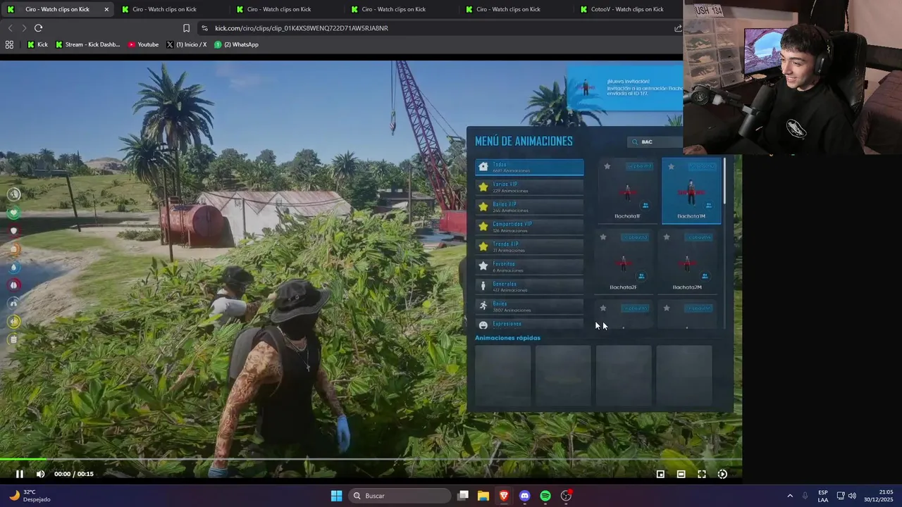Screen dimensions: 902x507
Task: Click the shield armor HUD icon
Action: (x=13, y=231)
